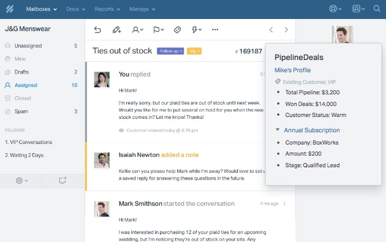Open the Manage menu
386x242 pixels.
point(142,9)
